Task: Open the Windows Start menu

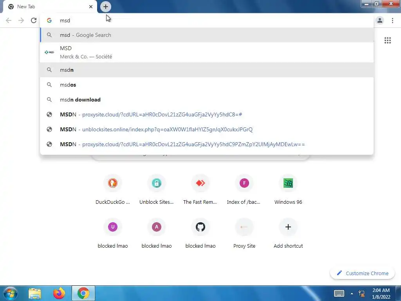Action: click(x=10, y=293)
